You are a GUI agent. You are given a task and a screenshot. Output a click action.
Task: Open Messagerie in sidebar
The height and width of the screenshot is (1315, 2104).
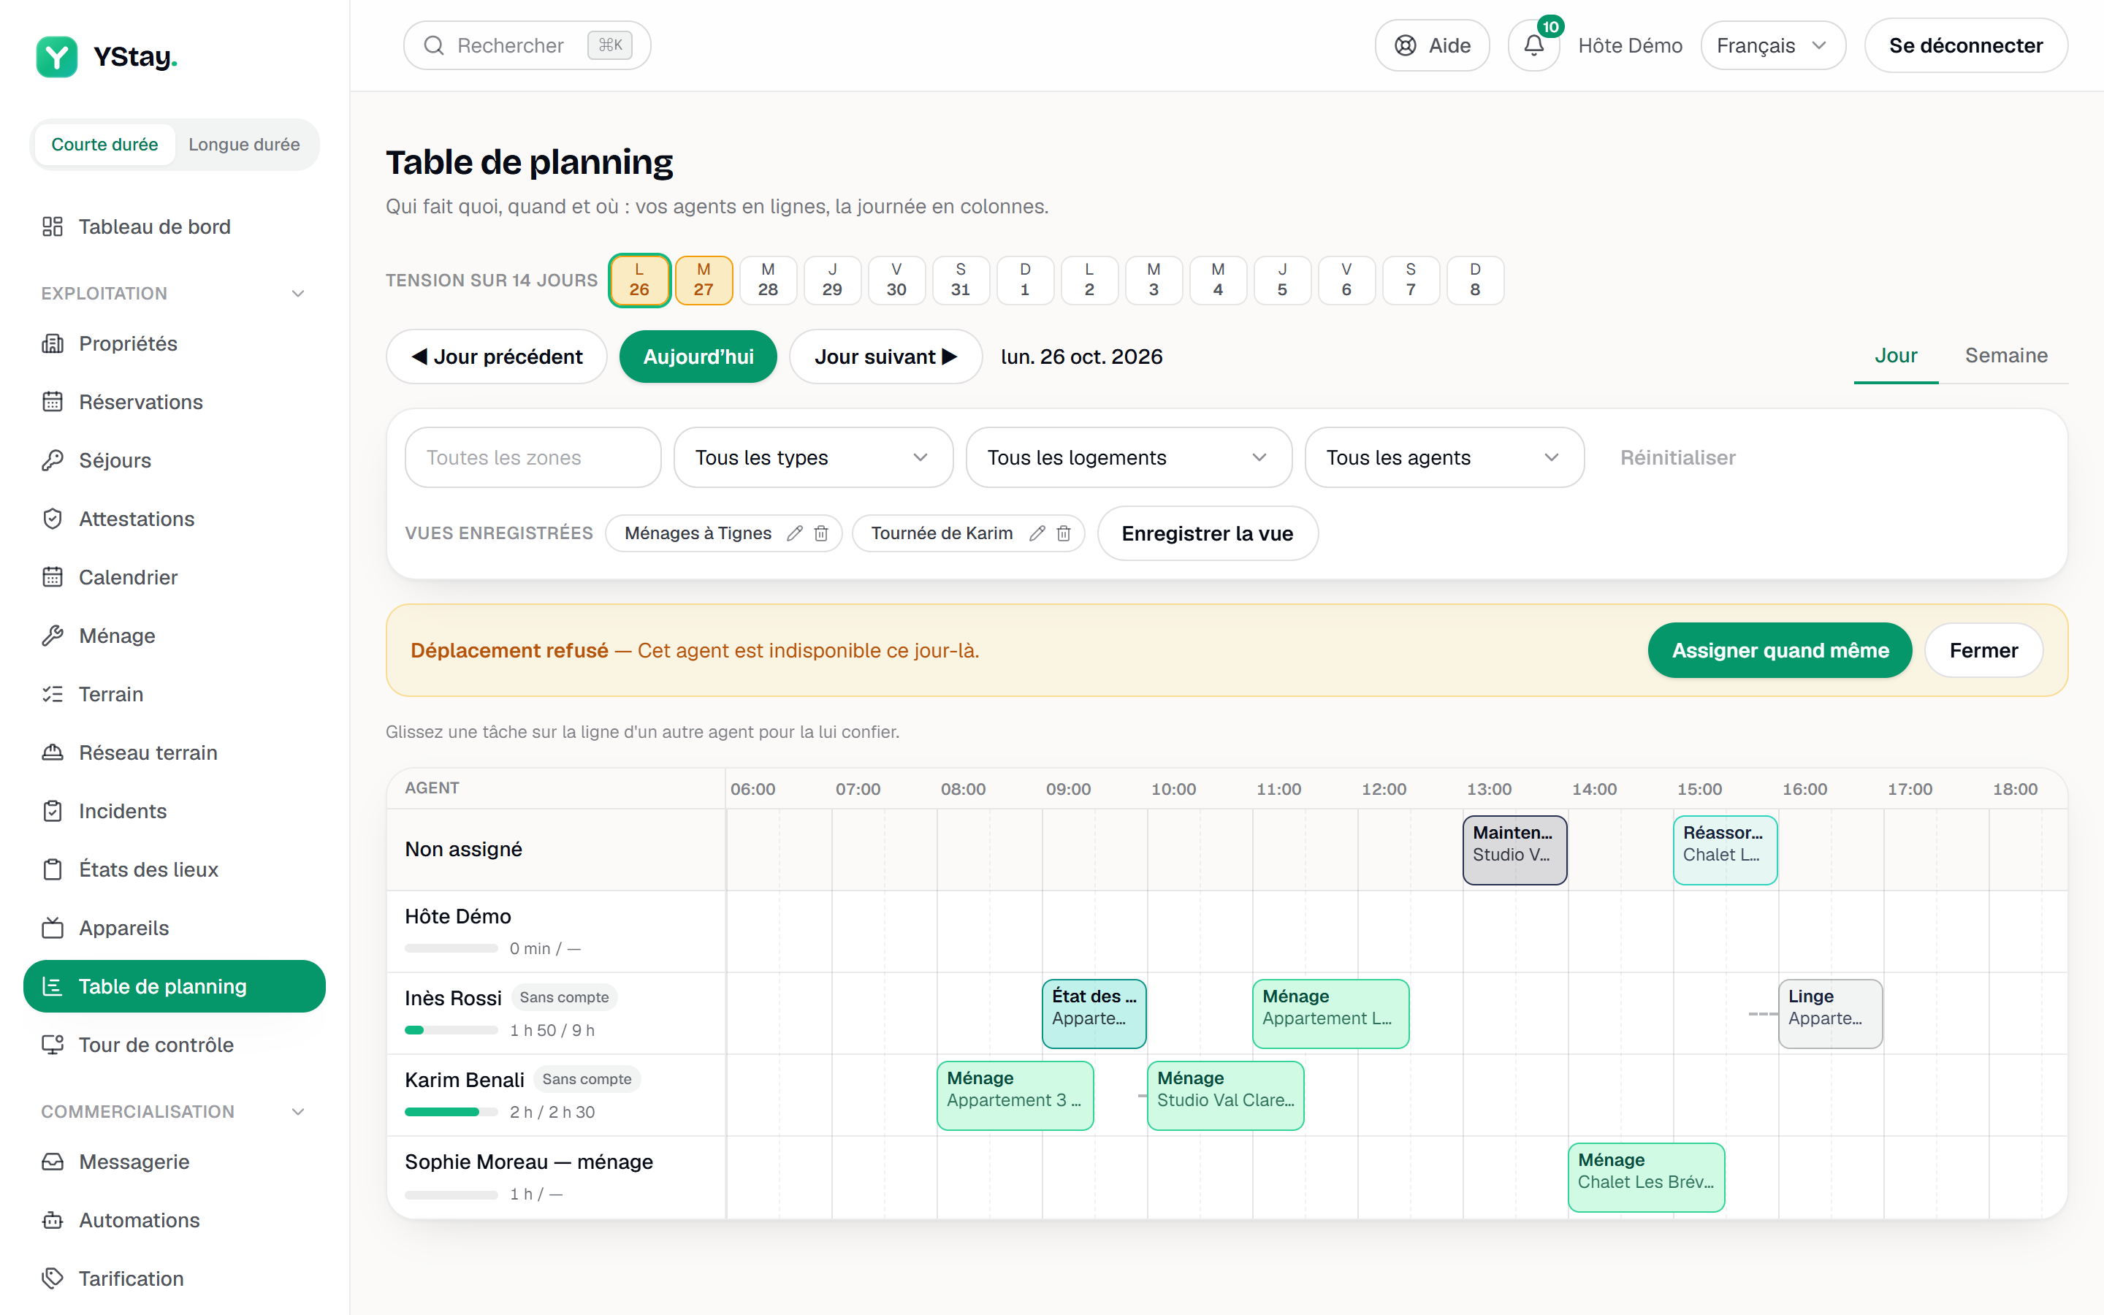(174, 1161)
